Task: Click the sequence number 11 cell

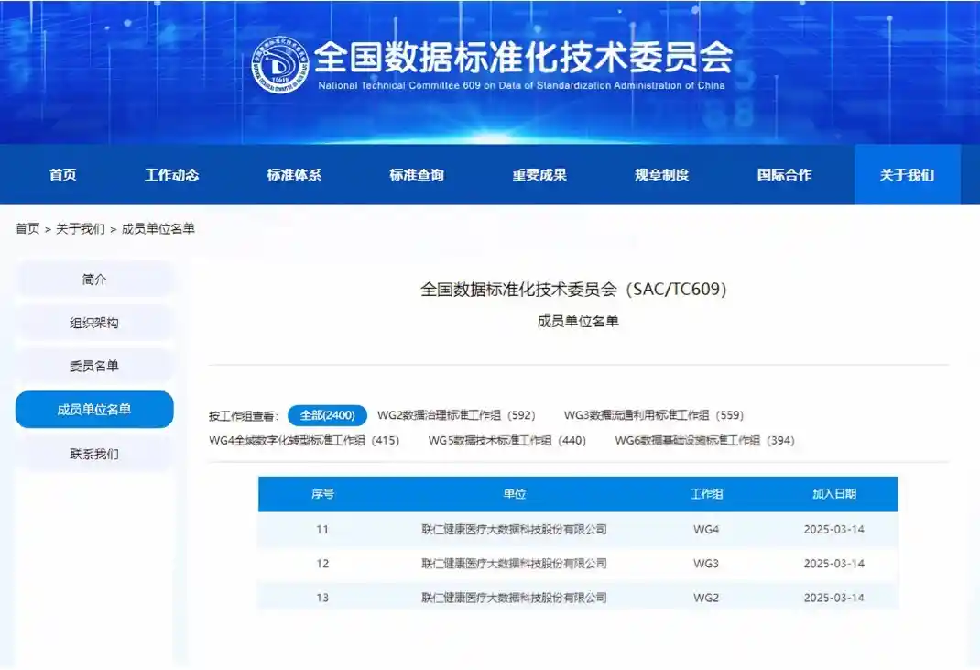Action: [322, 529]
